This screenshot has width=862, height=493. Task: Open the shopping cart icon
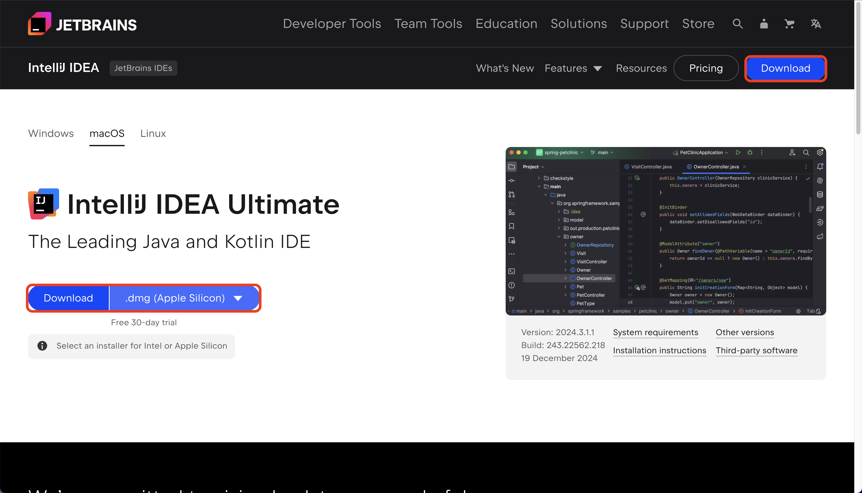[x=789, y=24]
